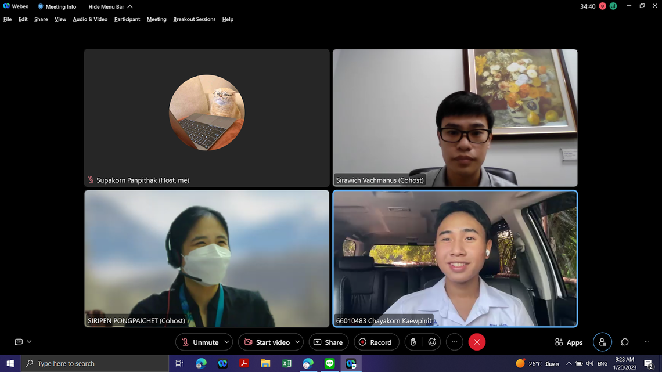Expand the closed captions dropdown arrow
Screen dimensions: 662x372
(29, 342)
